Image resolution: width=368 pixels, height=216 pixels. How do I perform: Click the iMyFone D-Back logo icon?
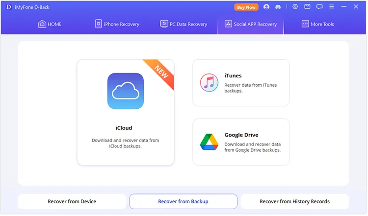tap(9, 7)
